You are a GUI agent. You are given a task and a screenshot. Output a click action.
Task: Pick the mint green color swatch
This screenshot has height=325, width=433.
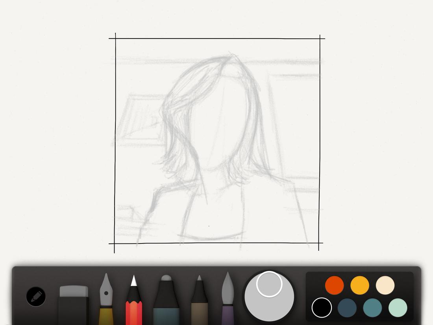coord(397,308)
